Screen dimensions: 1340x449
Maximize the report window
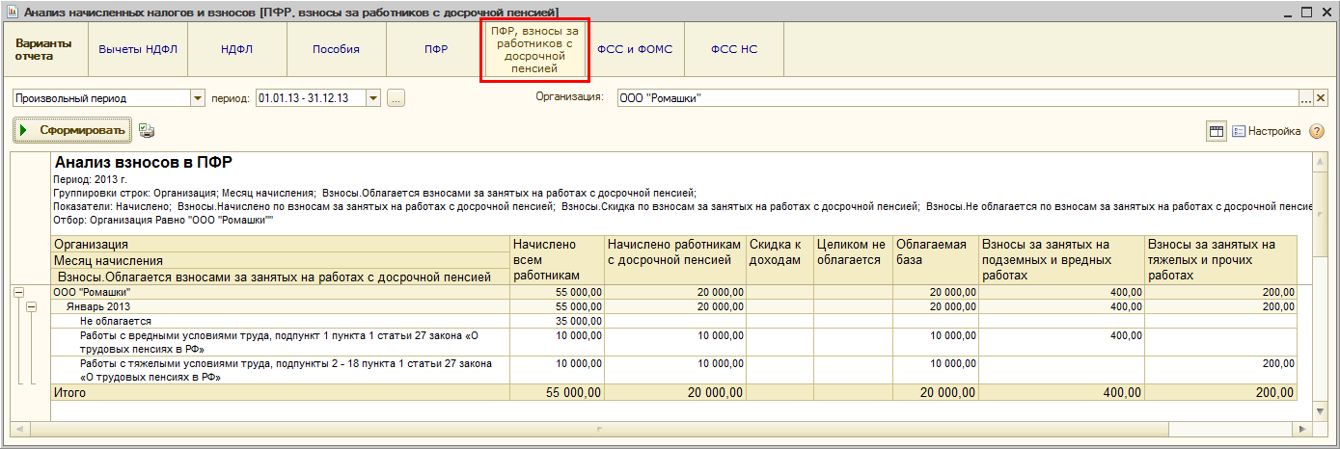point(1307,12)
